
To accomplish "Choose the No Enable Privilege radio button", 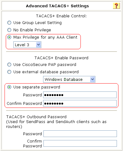I will 9,30.
